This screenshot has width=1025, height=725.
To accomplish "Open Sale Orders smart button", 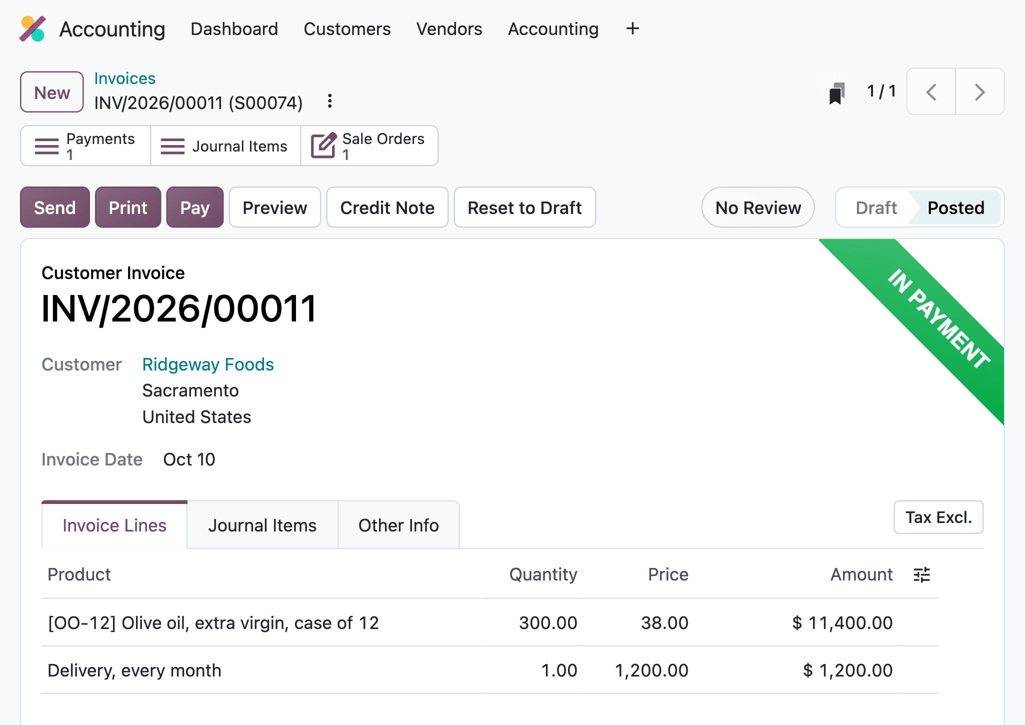I will pos(369,145).
